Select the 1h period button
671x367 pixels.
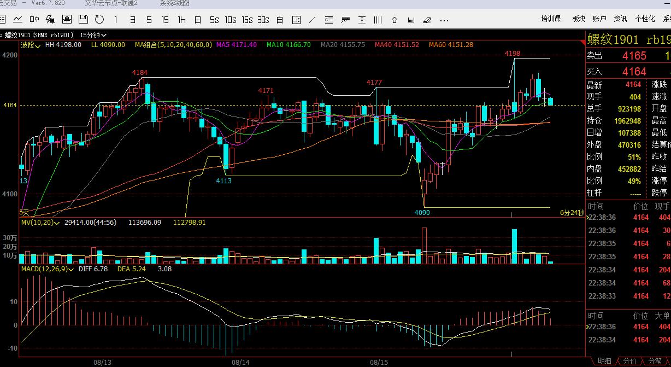click(181, 20)
